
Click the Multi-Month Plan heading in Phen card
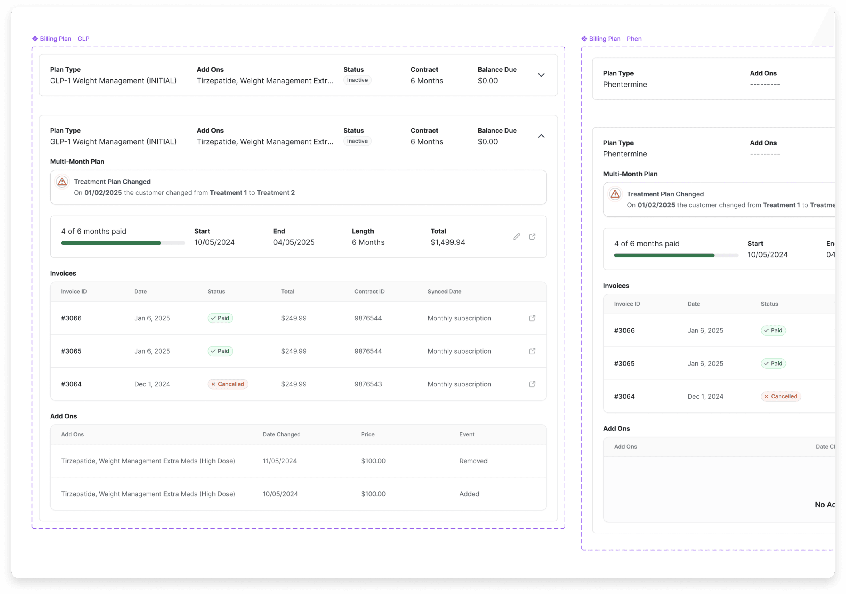[x=630, y=174]
